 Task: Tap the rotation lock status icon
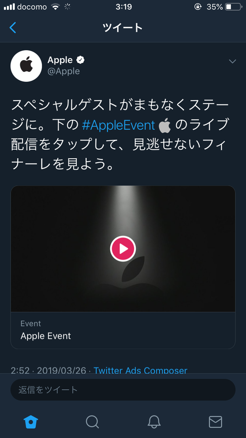pyautogui.click(x=198, y=7)
